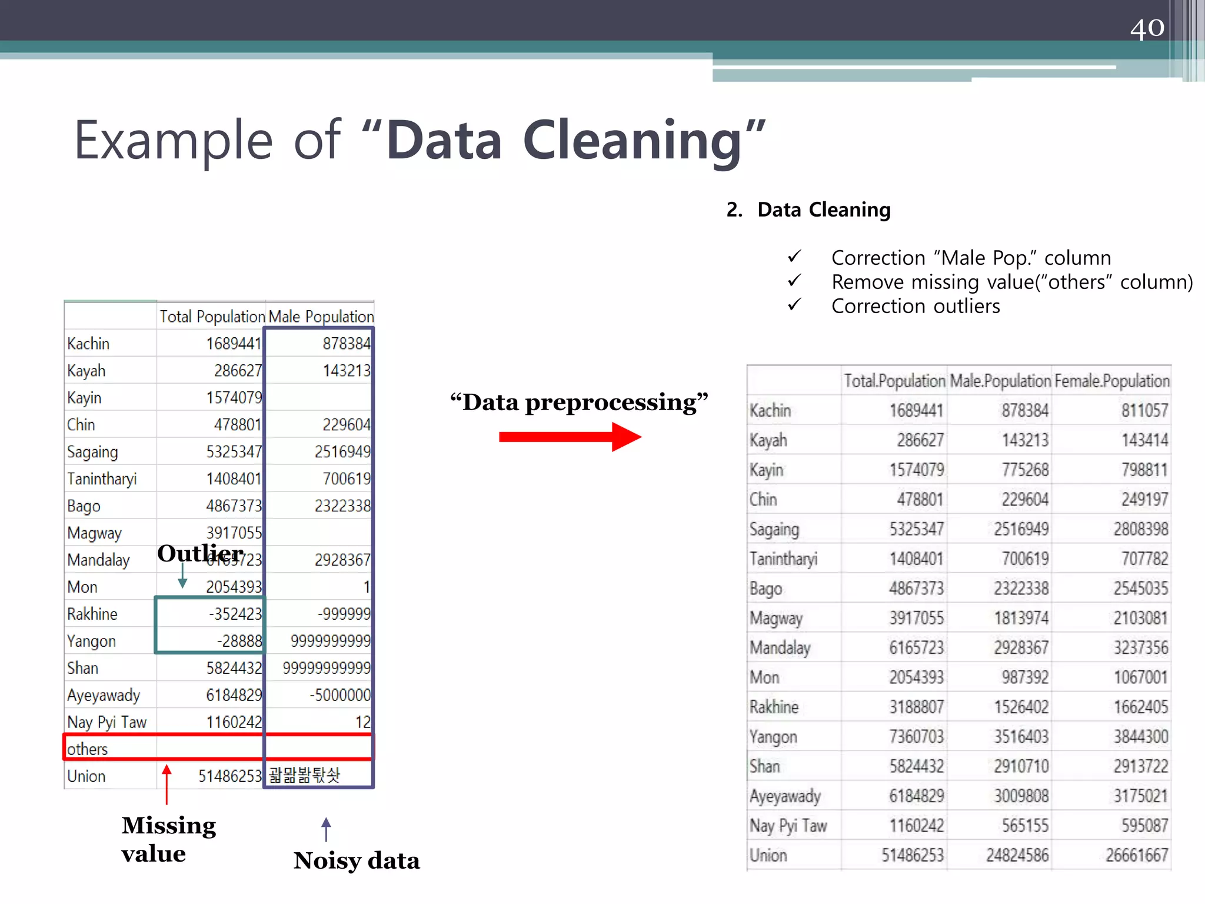Viewport: 1205px width, 904px height.
Task: Select the "2. Data Cleaning" heading
Action: pos(808,210)
